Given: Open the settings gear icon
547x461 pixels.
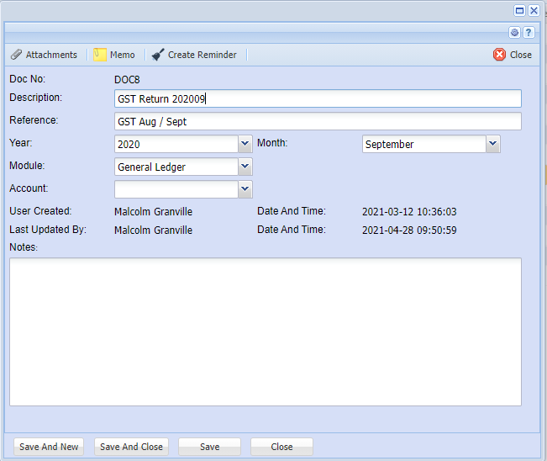Looking at the screenshot, I should pyautogui.click(x=515, y=32).
